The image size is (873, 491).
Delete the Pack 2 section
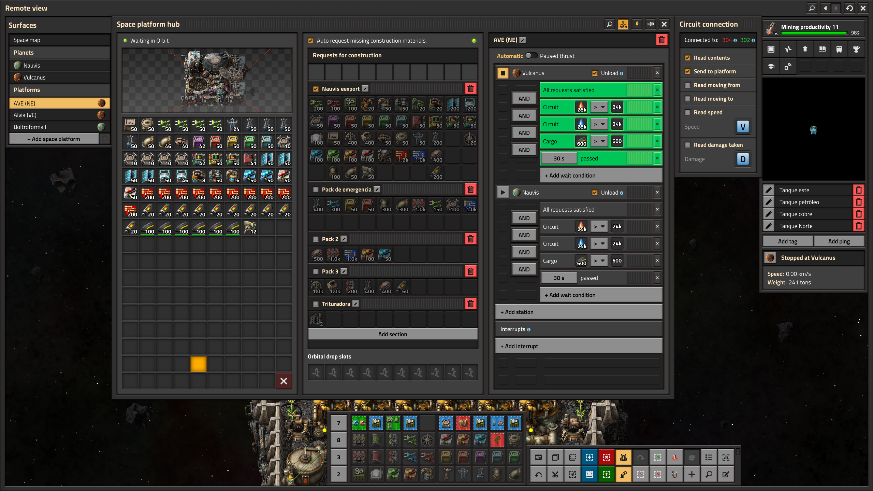click(x=470, y=239)
